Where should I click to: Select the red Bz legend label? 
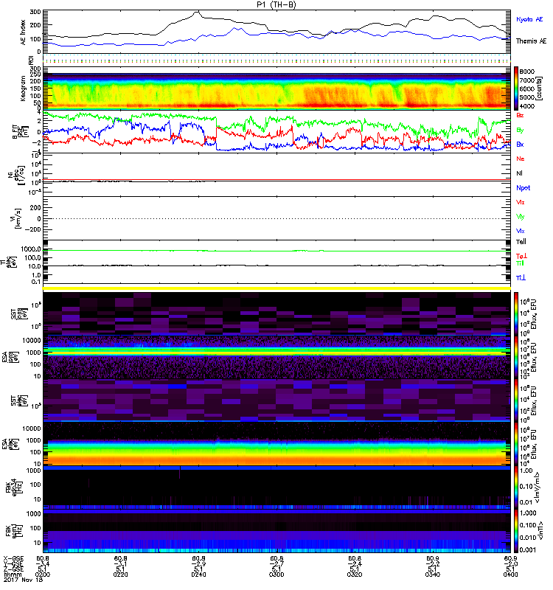521,115
